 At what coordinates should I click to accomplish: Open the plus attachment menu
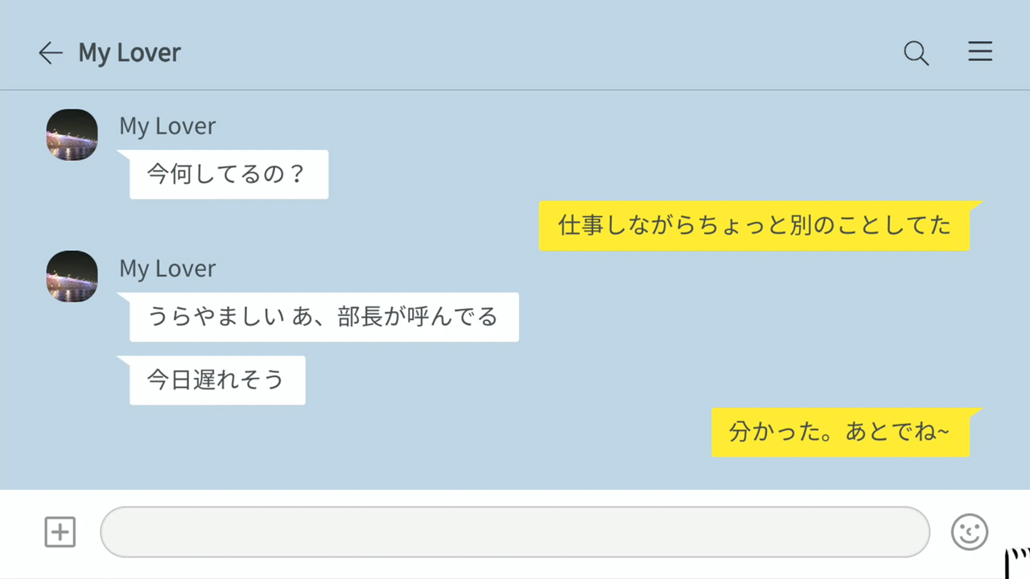point(60,532)
